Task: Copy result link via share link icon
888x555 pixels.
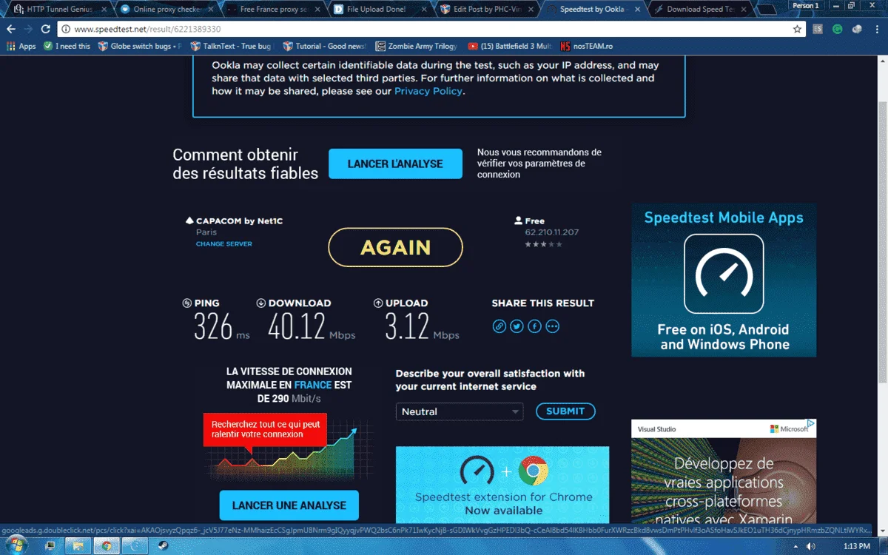Action: [499, 326]
